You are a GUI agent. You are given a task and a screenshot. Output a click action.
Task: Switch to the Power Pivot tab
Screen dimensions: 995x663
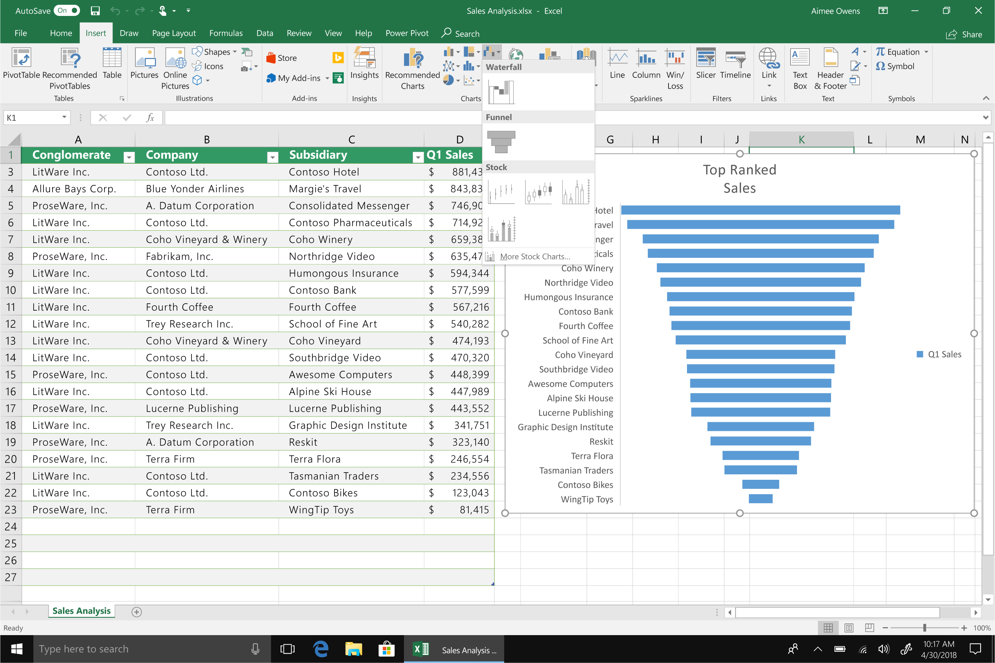coord(406,33)
